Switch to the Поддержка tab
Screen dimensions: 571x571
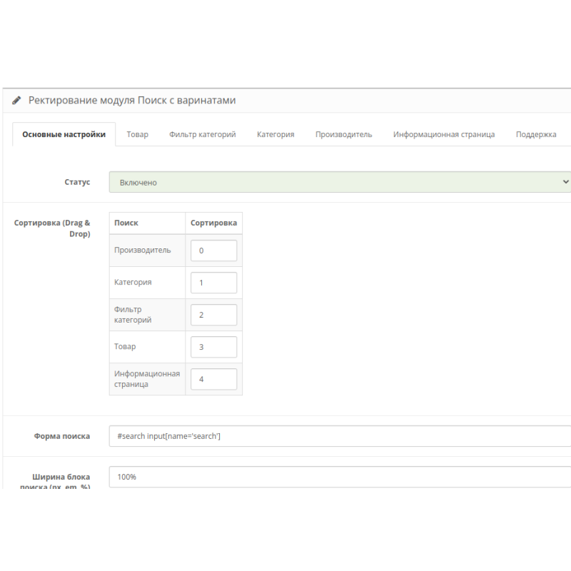(x=536, y=134)
